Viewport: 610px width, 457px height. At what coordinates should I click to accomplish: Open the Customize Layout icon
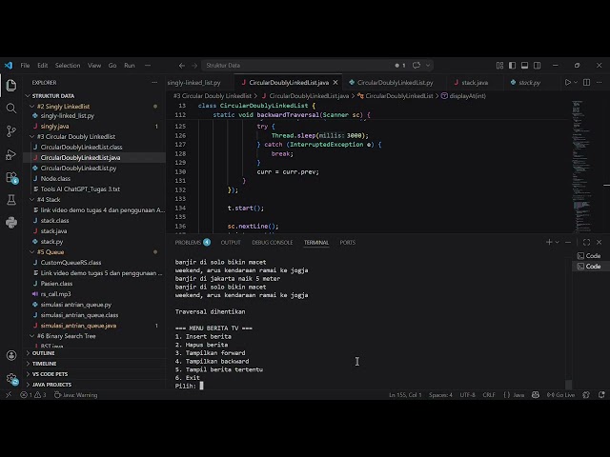(499, 66)
